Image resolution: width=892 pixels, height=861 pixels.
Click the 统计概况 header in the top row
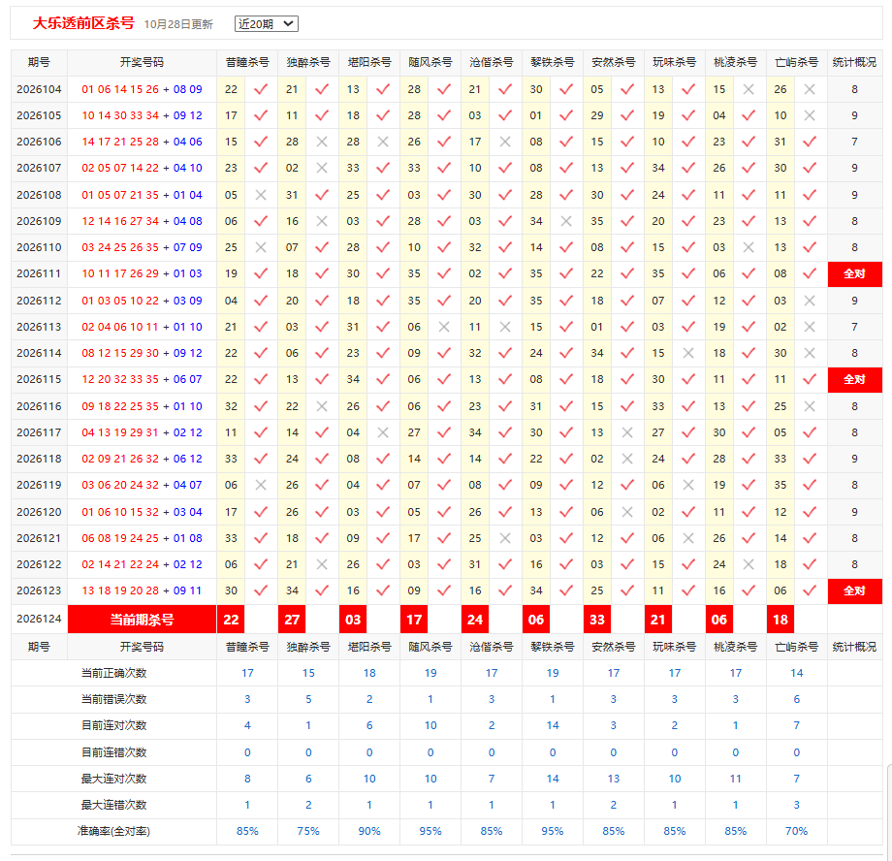click(x=854, y=63)
